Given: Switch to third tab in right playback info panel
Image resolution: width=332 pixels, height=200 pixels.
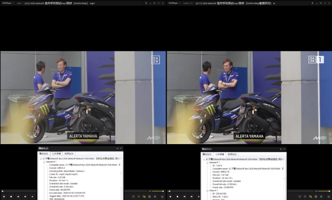Looking at the screenshot, I should click(233, 154).
